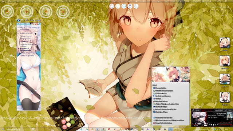Open Programmes category in Control Panel
Screen dimensions: 233x131
[x=24, y=41]
